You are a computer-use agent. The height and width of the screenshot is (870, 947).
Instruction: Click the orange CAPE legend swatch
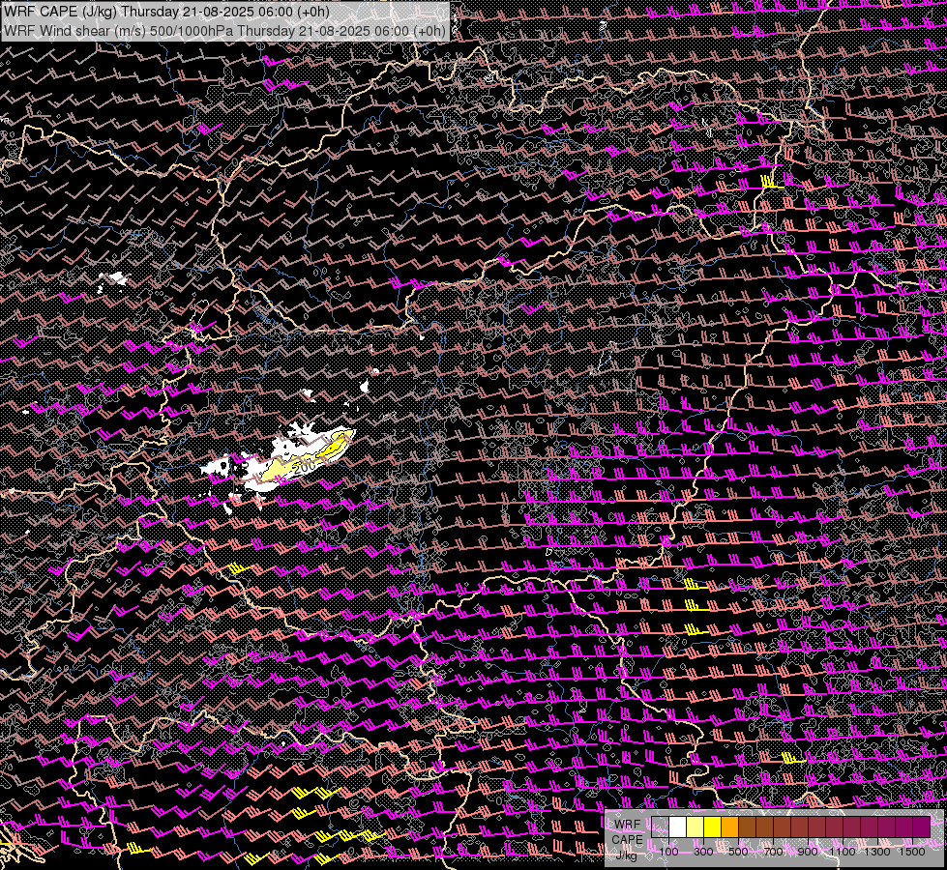point(729,827)
